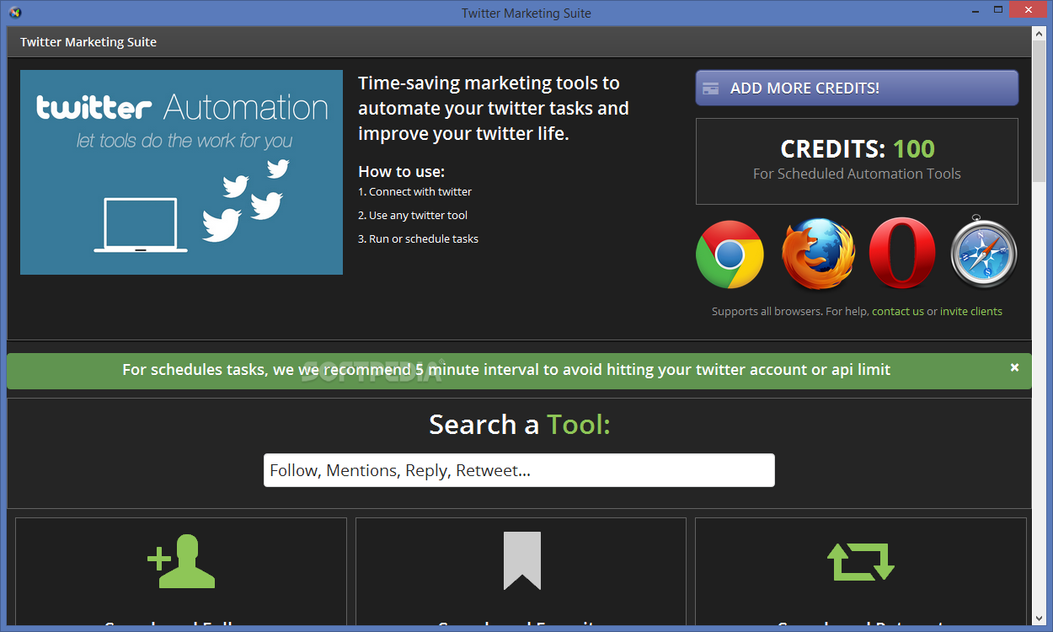The image size is (1053, 632).
Task: Click the Opera browser icon
Action: 902,254
